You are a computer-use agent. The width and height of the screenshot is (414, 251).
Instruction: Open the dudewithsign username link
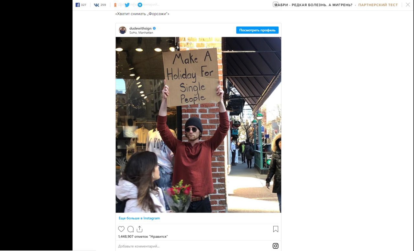[140, 28]
